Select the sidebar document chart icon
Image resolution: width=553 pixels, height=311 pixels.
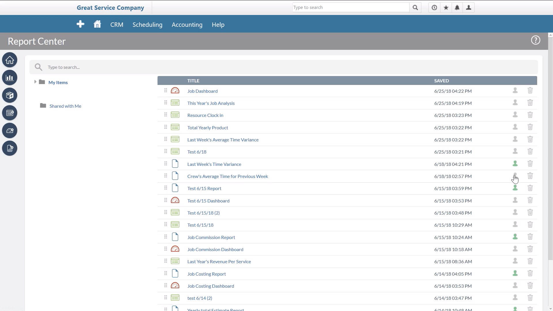point(10,148)
